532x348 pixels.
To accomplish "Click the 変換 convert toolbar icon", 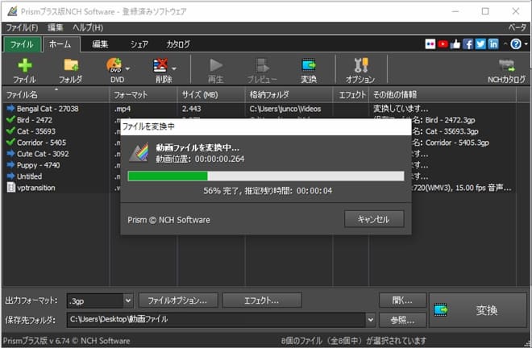I will pos(309,65).
